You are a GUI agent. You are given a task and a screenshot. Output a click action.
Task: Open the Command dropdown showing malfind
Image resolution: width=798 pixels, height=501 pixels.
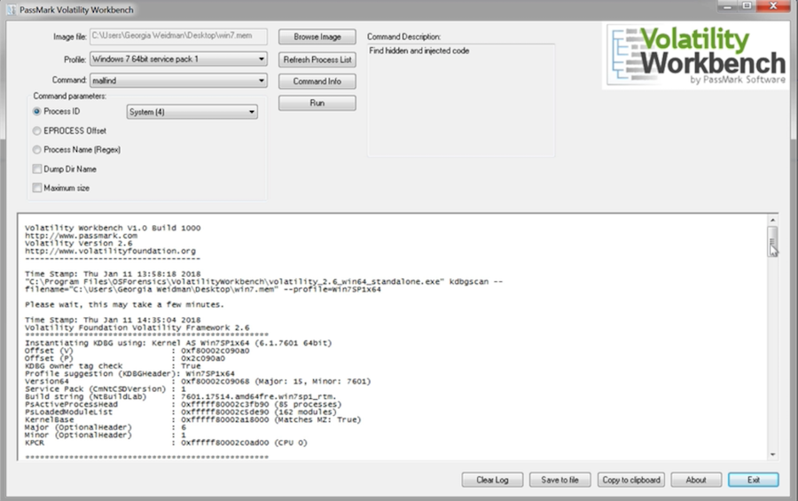tap(178, 81)
